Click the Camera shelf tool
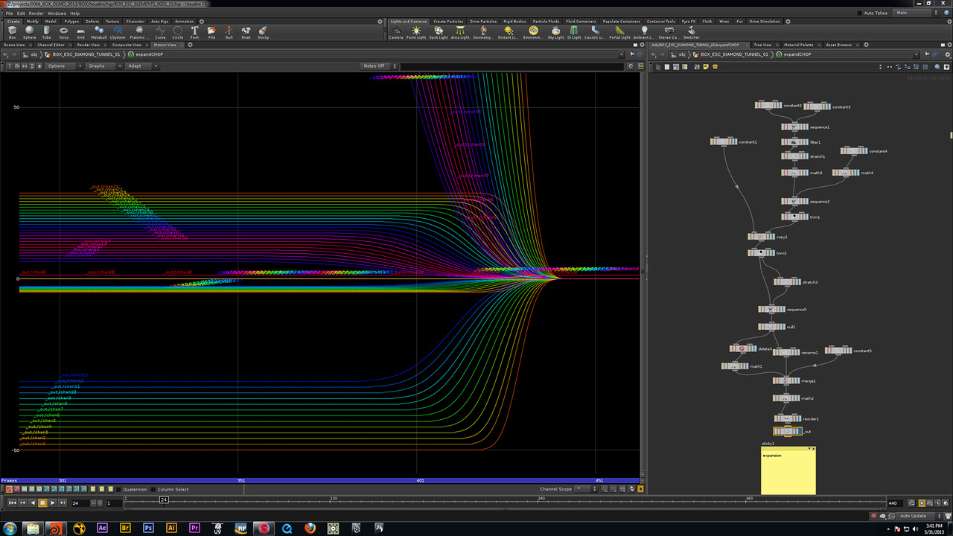The width and height of the screenshot is (953, 536). (x=396, y=31)
